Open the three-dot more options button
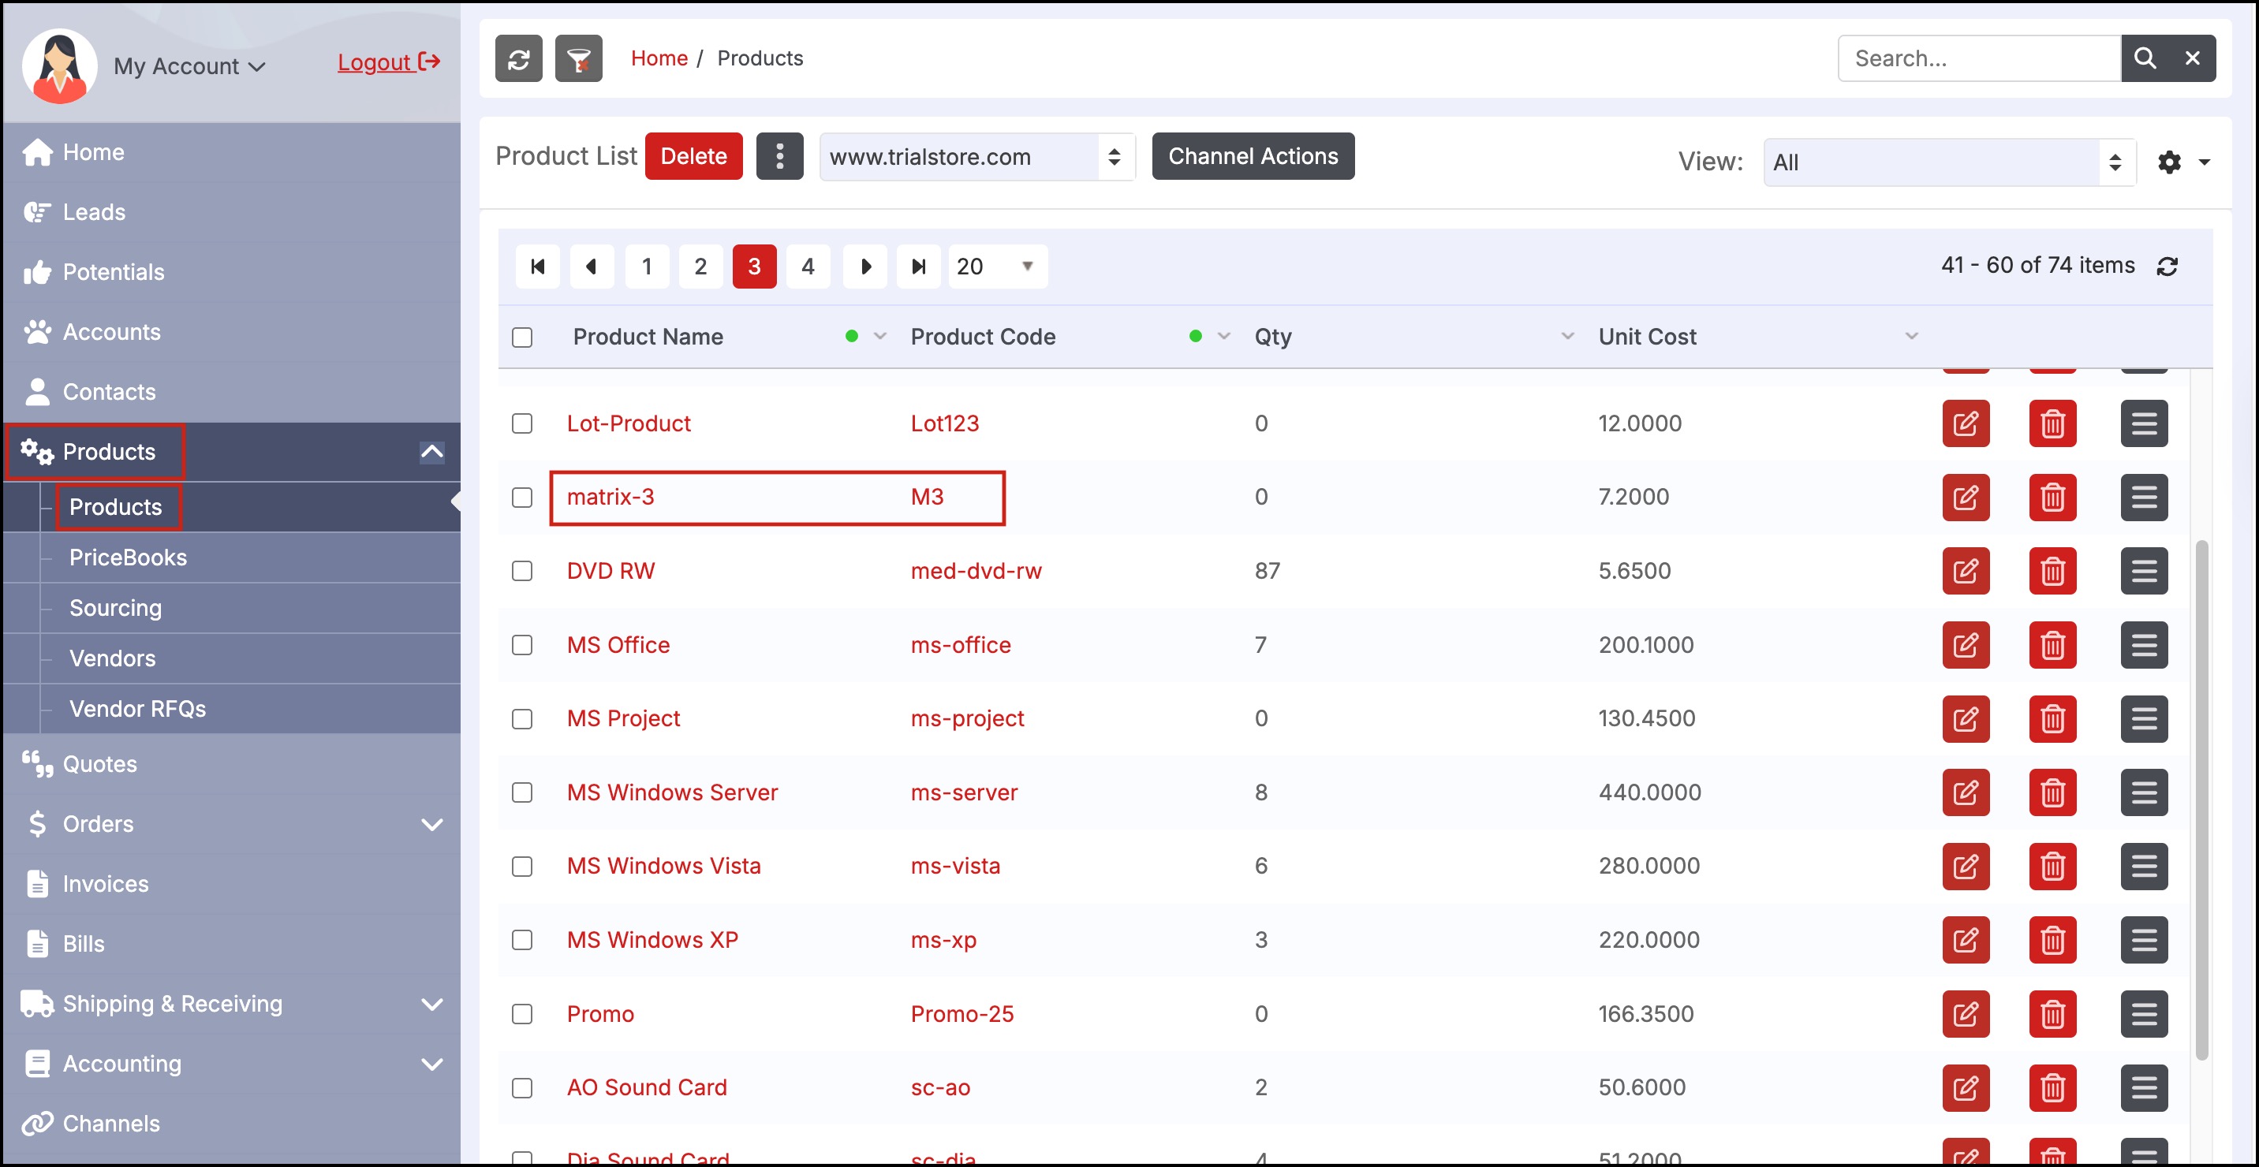Image resolution: width=2259 pixels, height=1167 pixels. 779,156
